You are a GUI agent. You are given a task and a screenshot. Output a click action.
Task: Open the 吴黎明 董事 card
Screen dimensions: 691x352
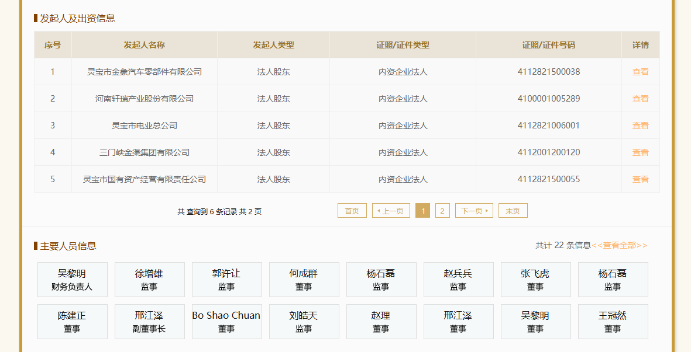coord(535,322)
